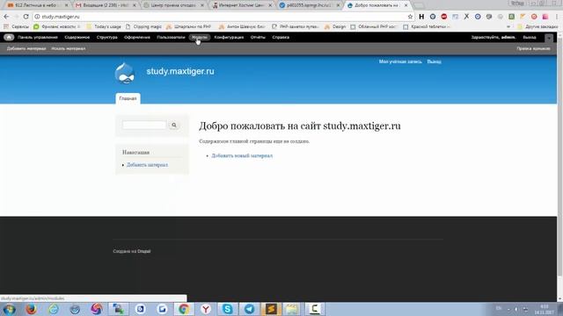Screen dimensions: 563x316
Task: Open Моя учётная запись link
Action: pos(400,61)
